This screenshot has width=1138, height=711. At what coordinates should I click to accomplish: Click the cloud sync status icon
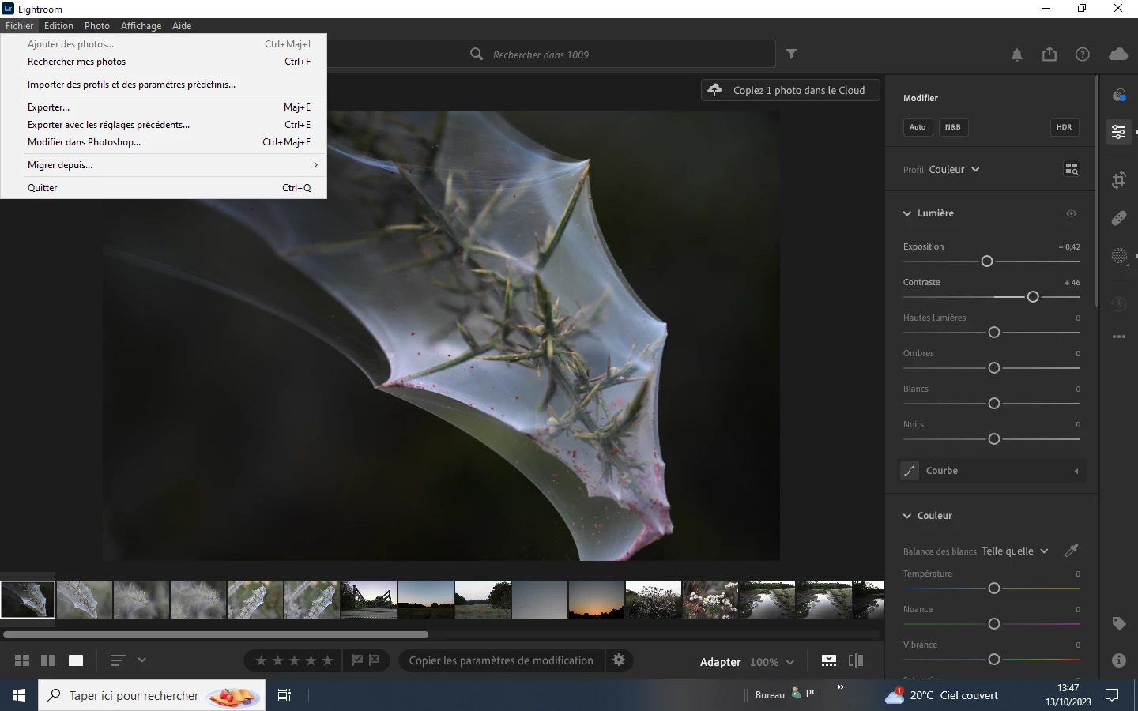click(1118, 55)
